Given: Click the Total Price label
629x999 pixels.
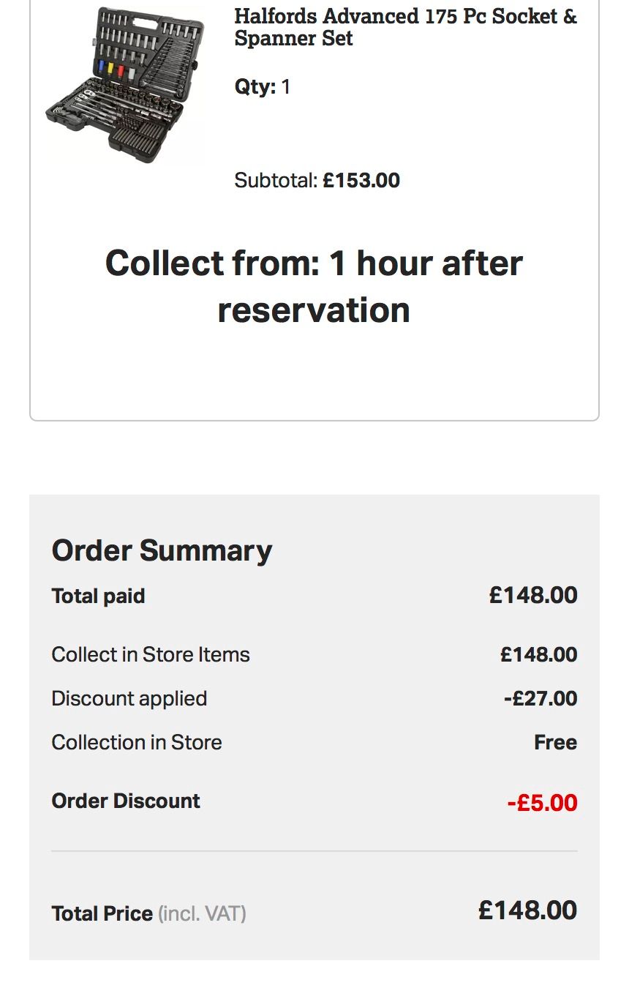Looking at the screenshot, I should [102, 913].
